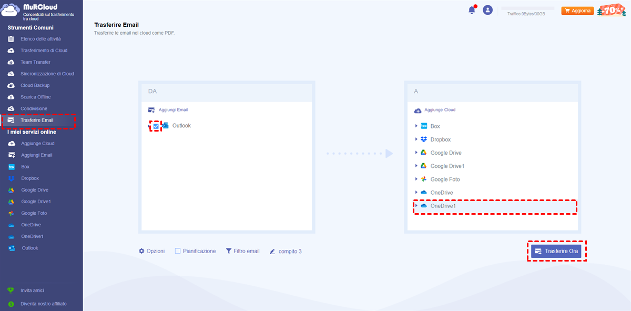The image size is (631, 311).
Task: Uncheck the Outlook checkbox in the DA panel
Action: [x=156, y=126]
